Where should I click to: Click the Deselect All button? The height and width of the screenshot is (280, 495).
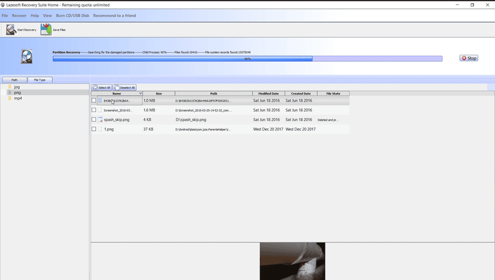pyautogui.click(x=124, y=87)
